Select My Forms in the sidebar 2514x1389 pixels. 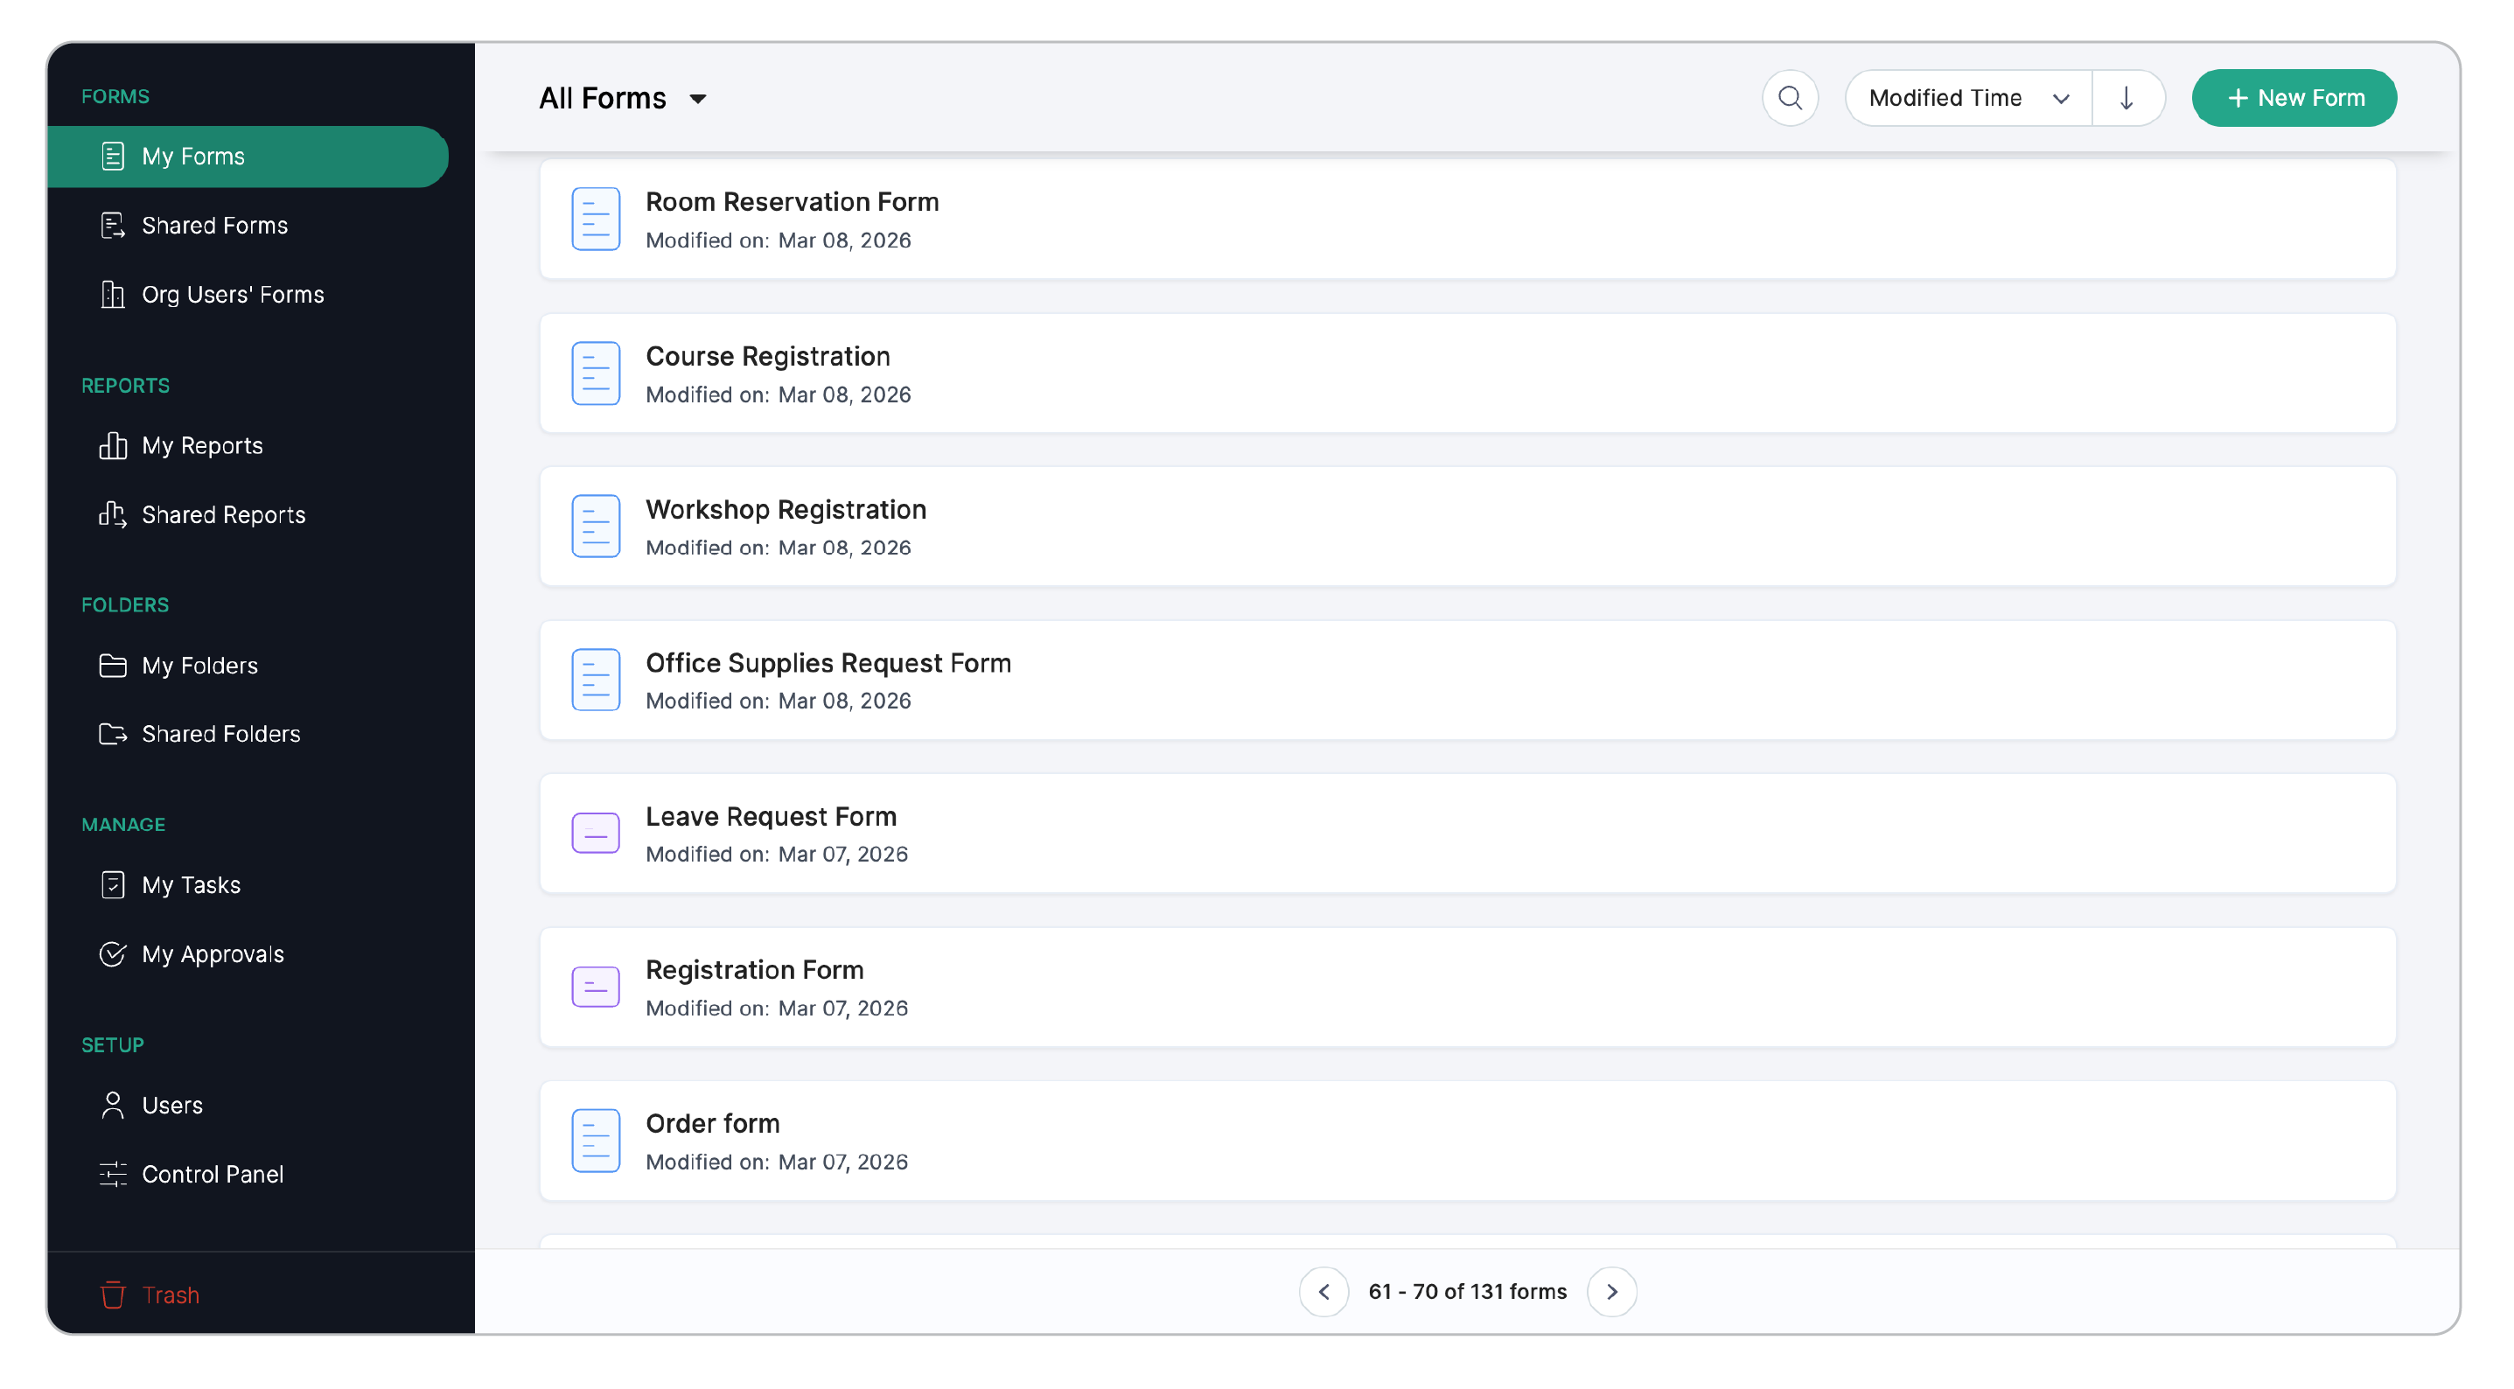tap(247, 157)
